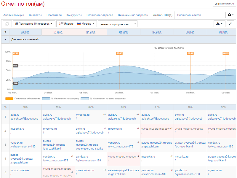The height and width of the screenshot is (178, 237).
Task: Go to the Конкуренты tab
Action: (74, 15)
